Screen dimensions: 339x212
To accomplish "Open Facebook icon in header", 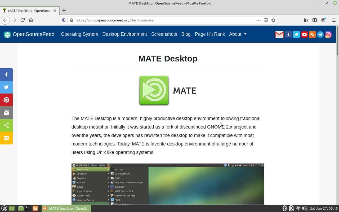I will (288, 34).
